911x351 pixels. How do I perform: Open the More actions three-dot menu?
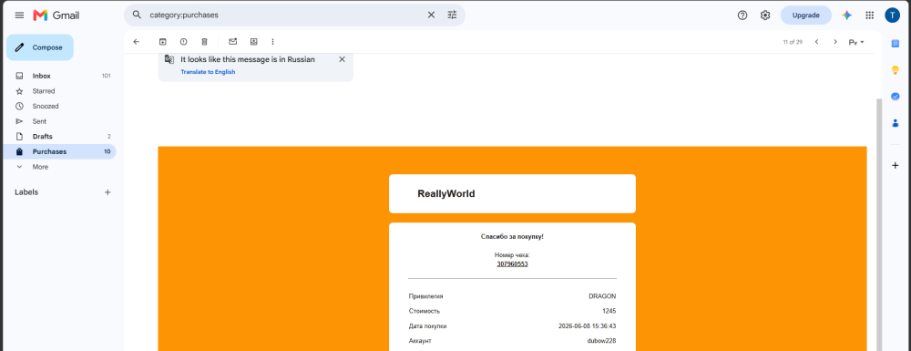click(273, 42)
